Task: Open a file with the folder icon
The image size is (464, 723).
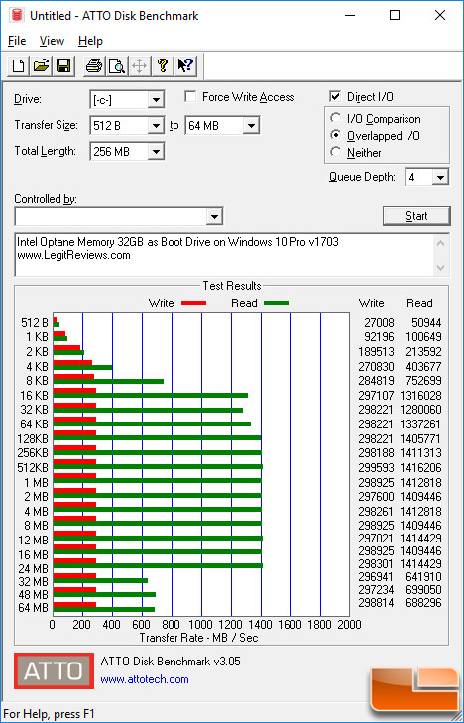Action: click(41, 65)
